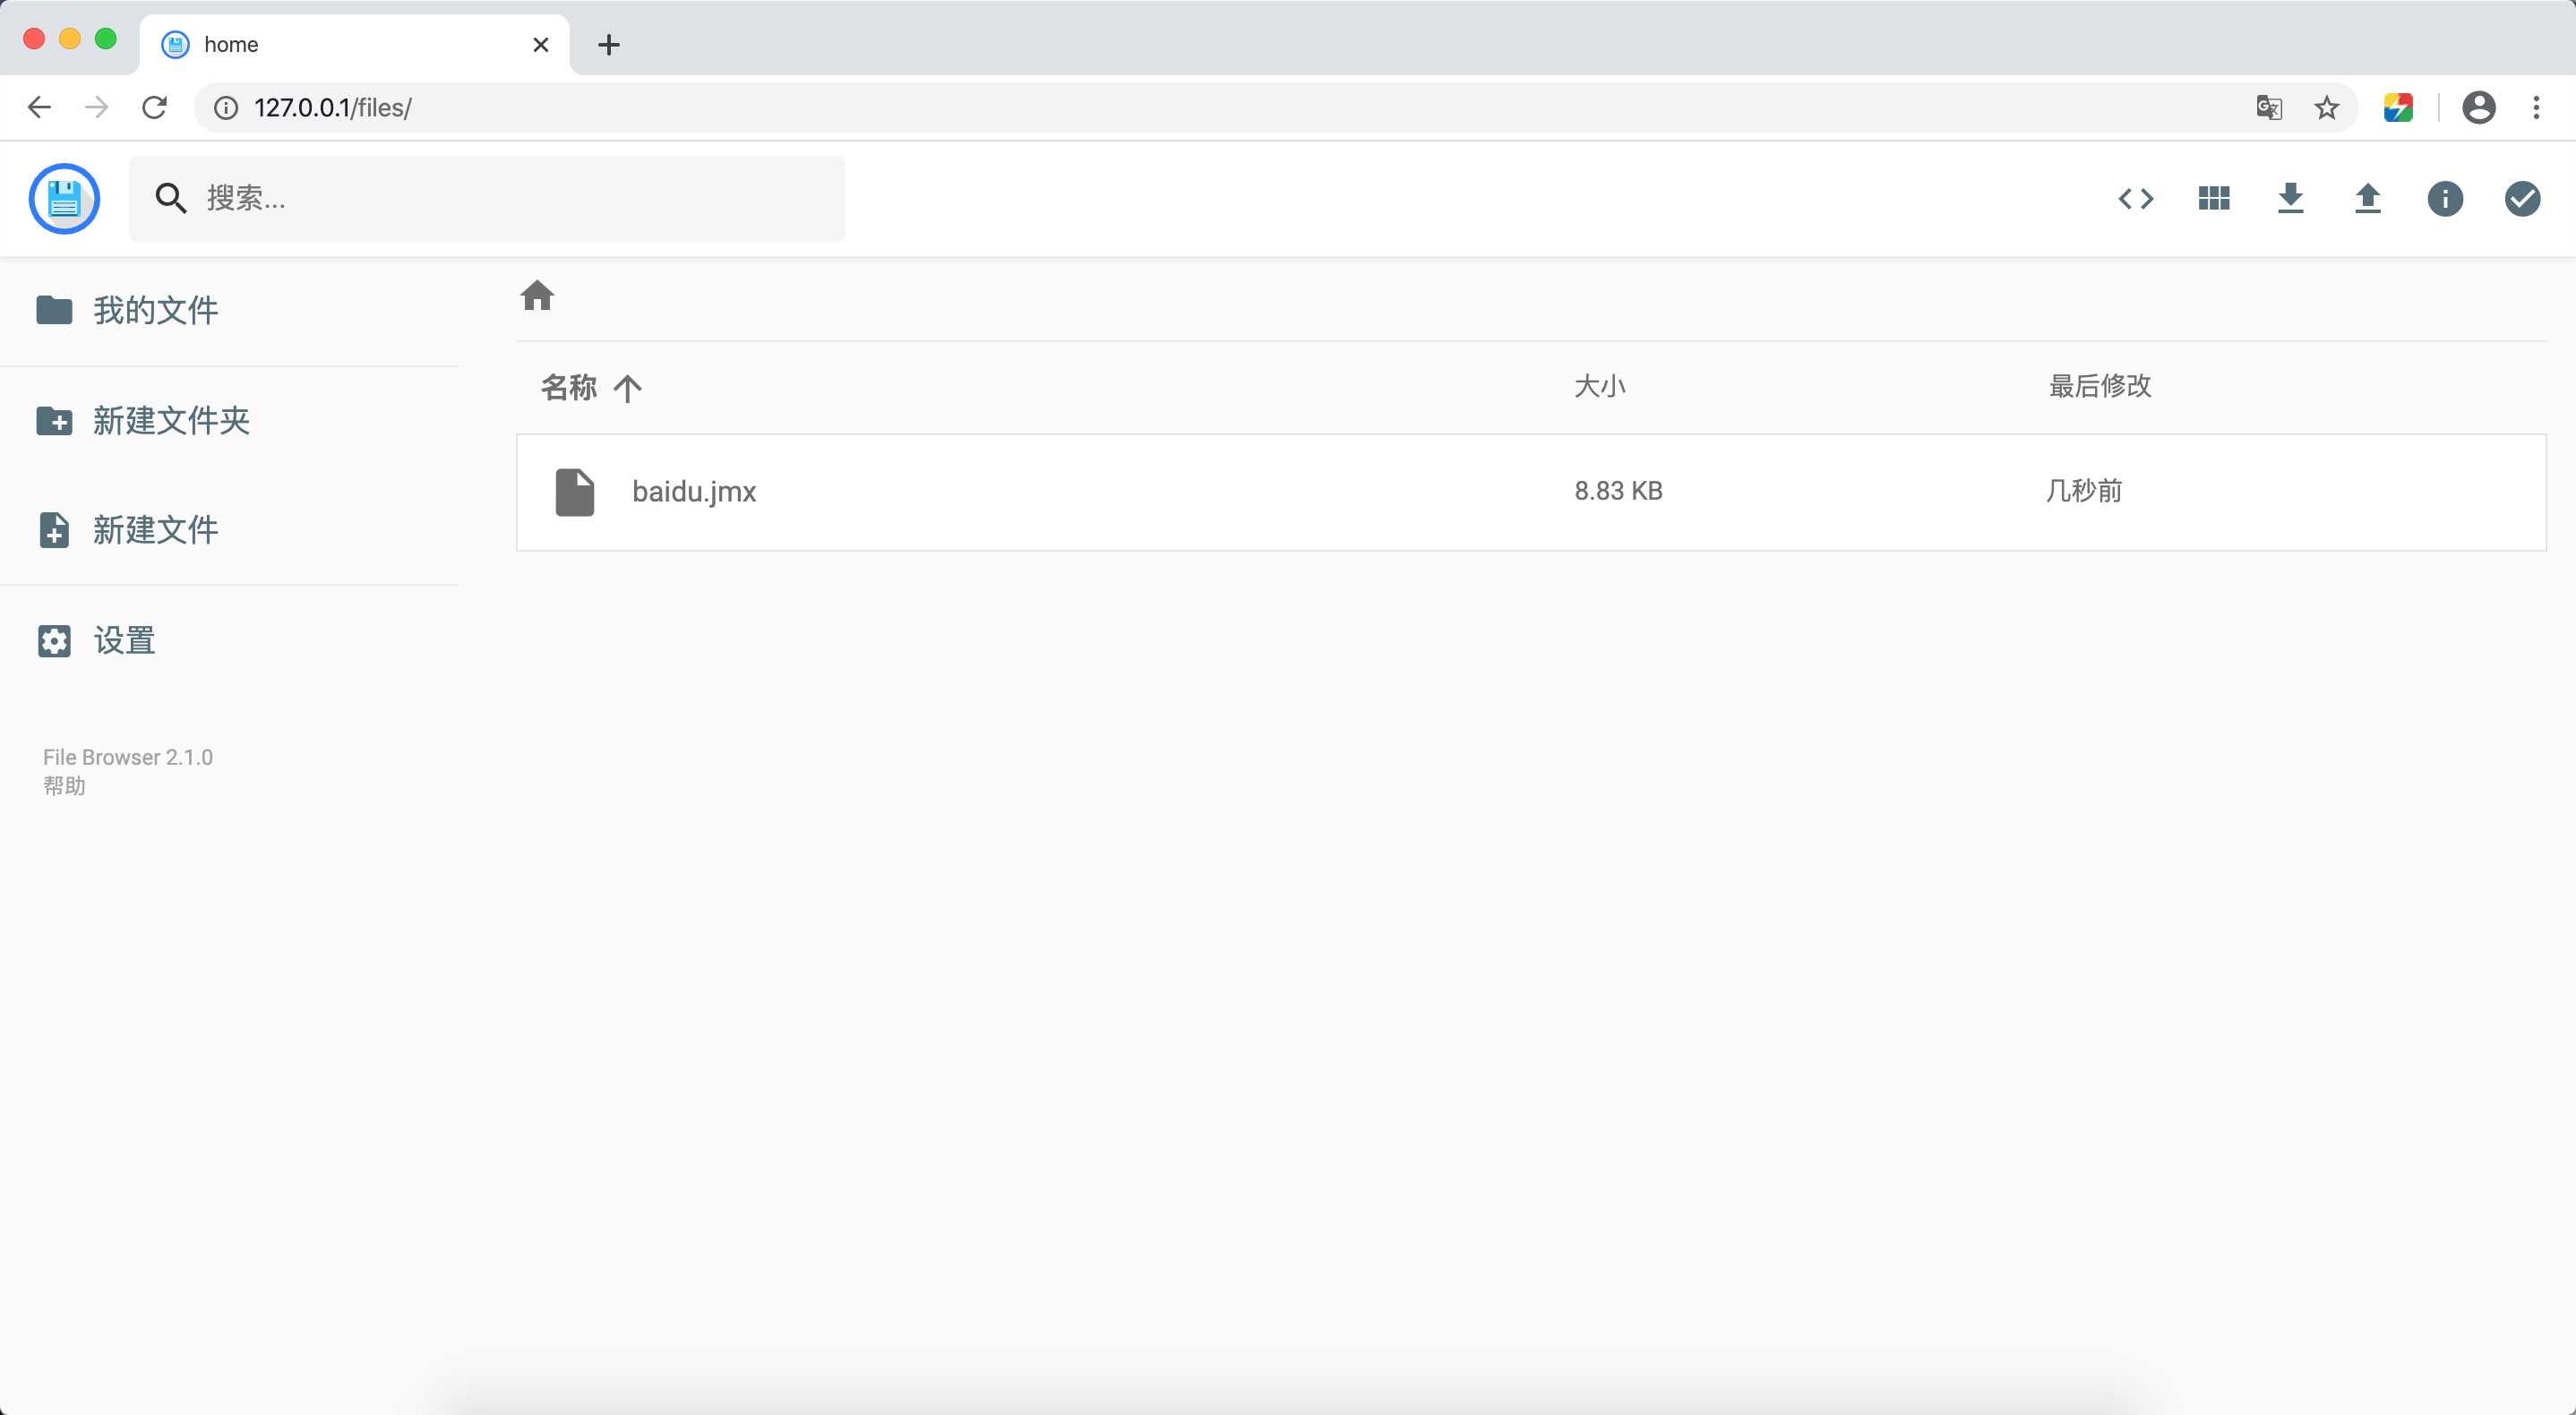This screenshot has height=1415, width=2576.
Task: Click the new-file plus icon
Action: pos(54,530)
